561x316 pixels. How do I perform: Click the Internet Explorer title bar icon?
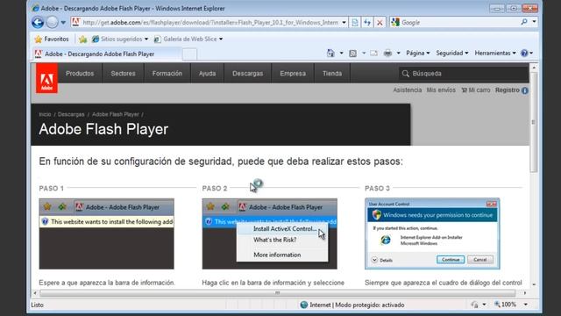point(35,8)
